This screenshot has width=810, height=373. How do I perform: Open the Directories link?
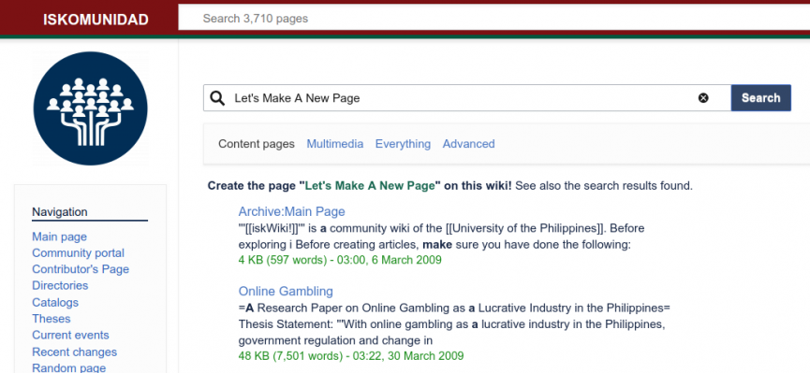point(60,285)
